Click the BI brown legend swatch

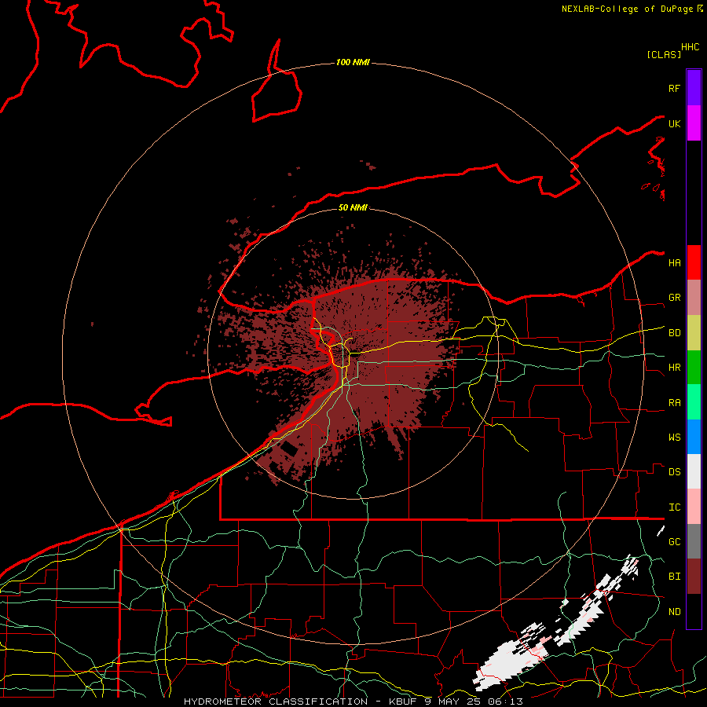click(x=694, y=577)
